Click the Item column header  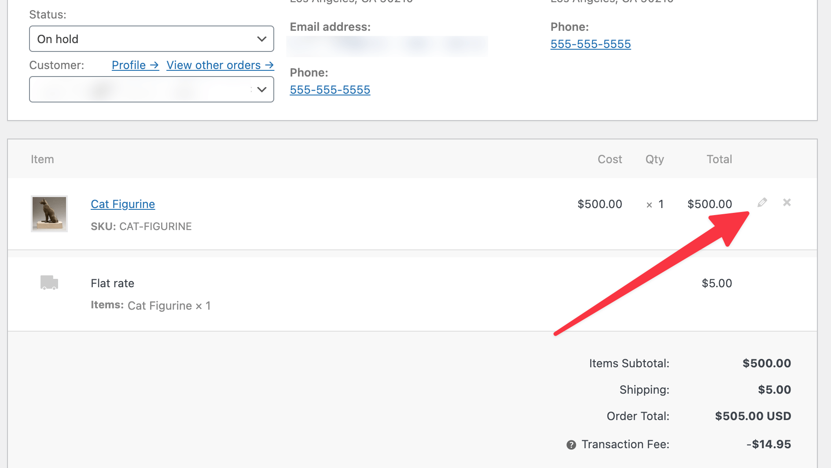click(42, 159)
